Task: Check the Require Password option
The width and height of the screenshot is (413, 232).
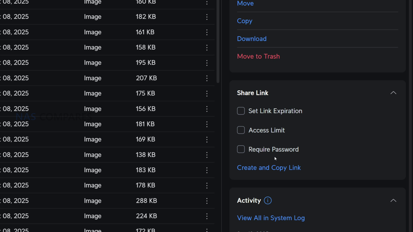Action: click(x=241, y=149)
